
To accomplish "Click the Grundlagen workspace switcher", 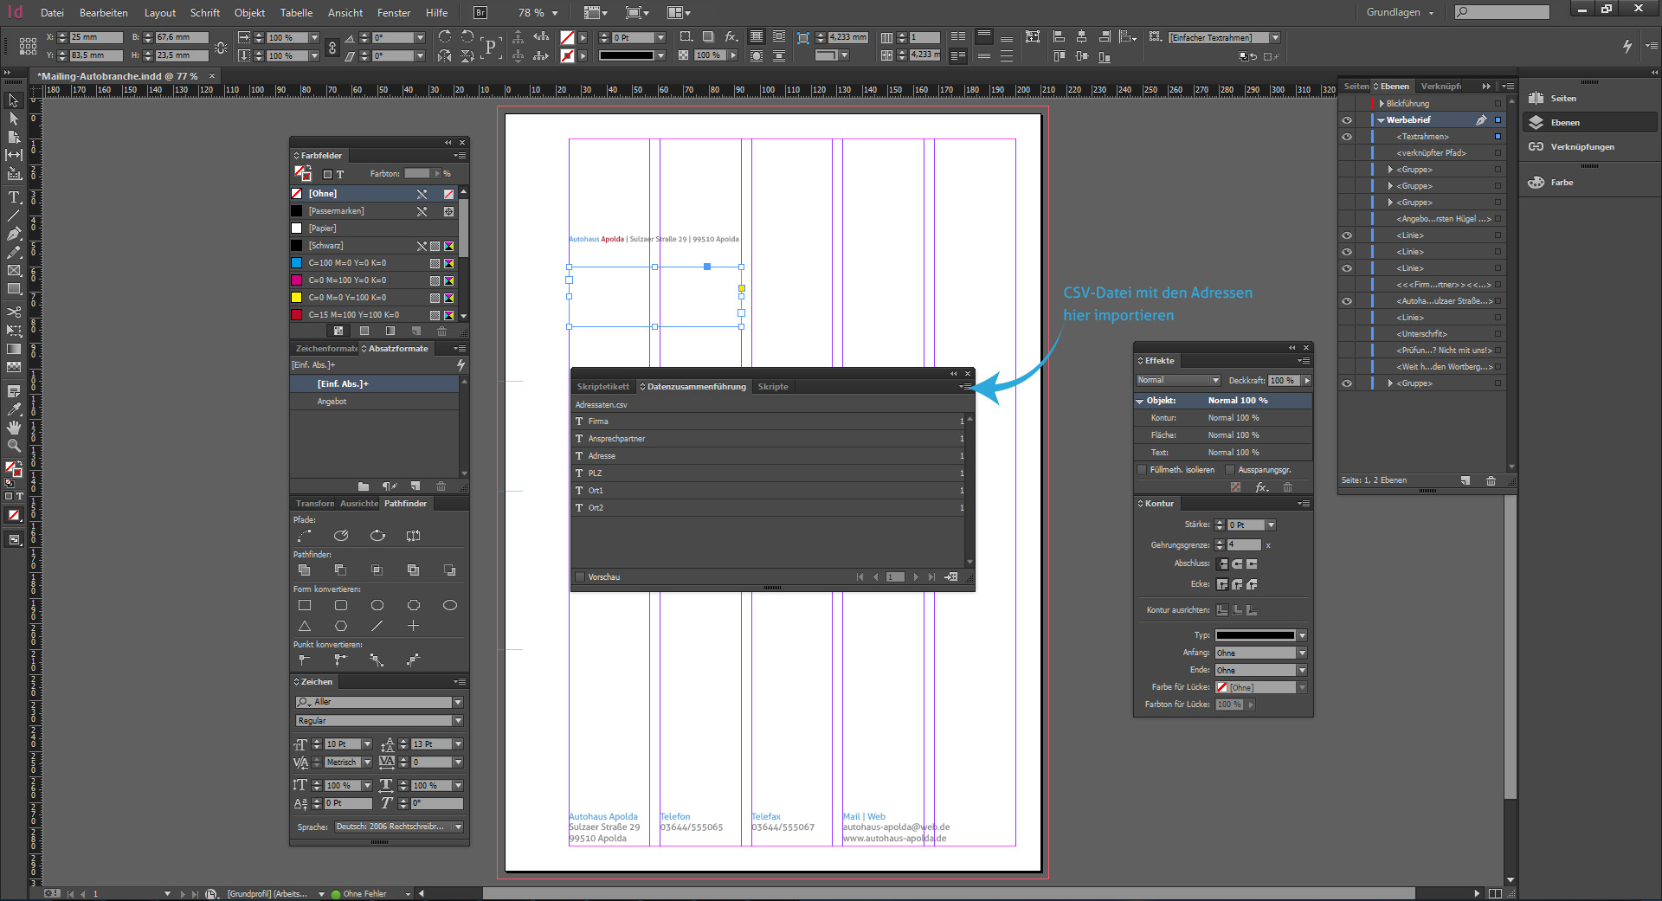I will click(1399, 13).
